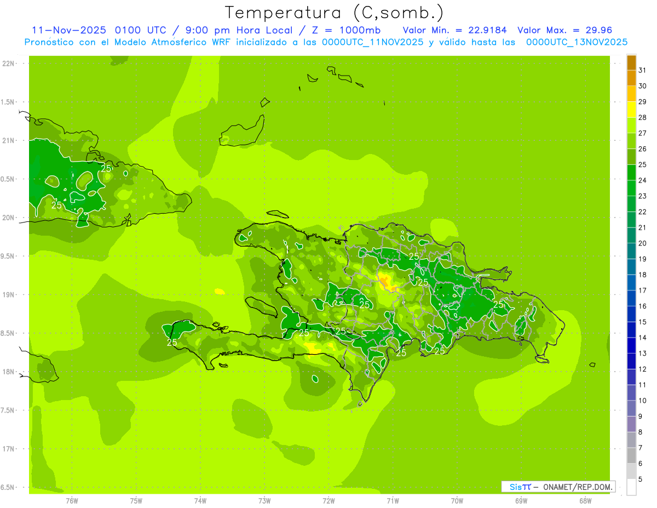Click the '72W' longitude axis label
Image resolution: width=657 pixels, height=508 pixels.
pos(328,501)
